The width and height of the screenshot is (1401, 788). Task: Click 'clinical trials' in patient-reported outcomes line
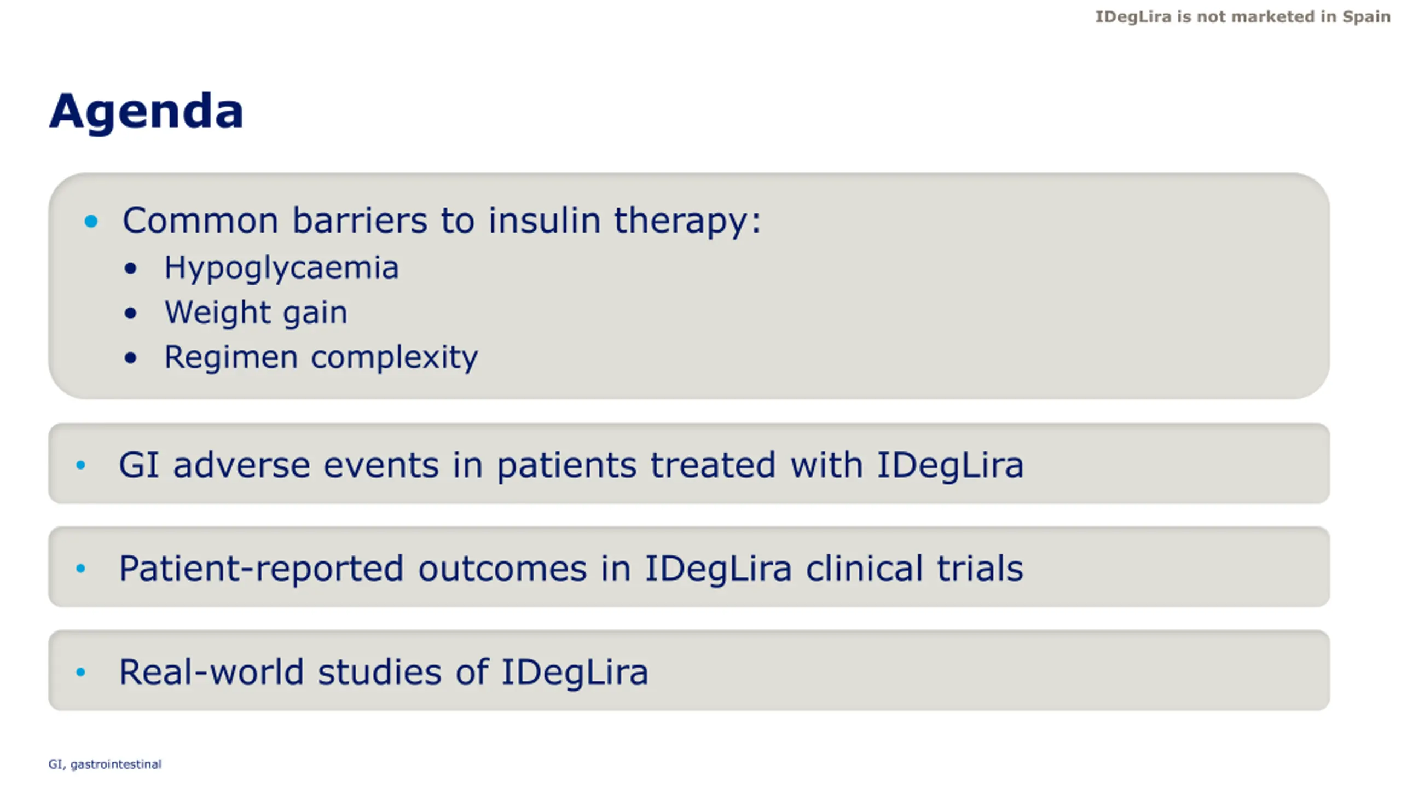pyautogui.click(x=914, y=567)
